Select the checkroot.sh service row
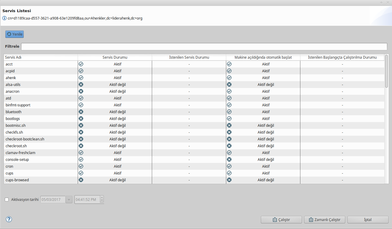 194,146
